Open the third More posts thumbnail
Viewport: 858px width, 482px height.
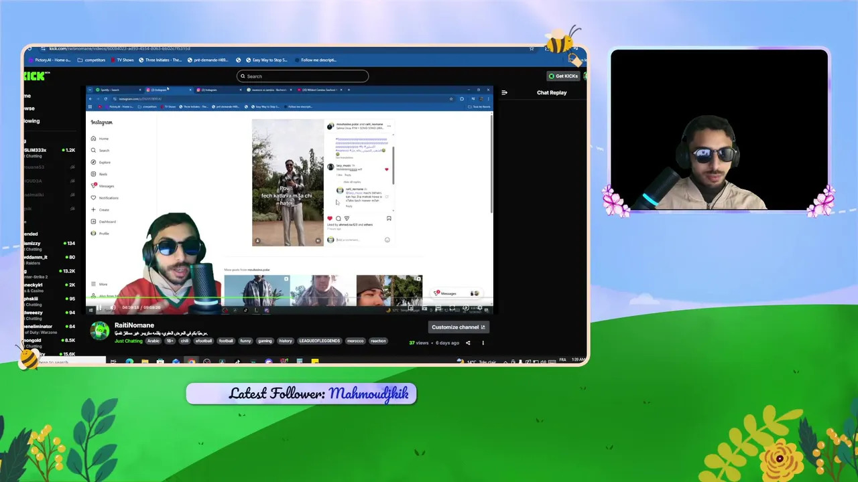[389, 291]
